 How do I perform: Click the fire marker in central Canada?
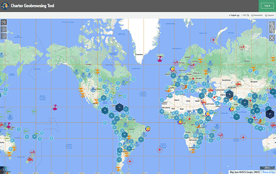(x=97, y=71)
